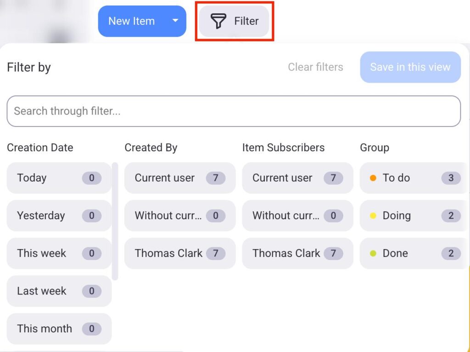Image resolution: width=470 pixels, height=352 pixels.
Task: Toggle the Today creation date filter
Action: pos(59,178)
